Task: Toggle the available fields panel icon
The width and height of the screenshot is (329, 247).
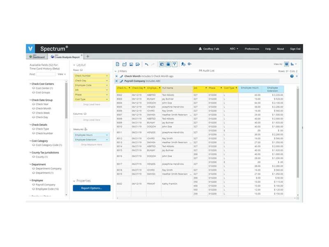Action: (x=162, y=64)
